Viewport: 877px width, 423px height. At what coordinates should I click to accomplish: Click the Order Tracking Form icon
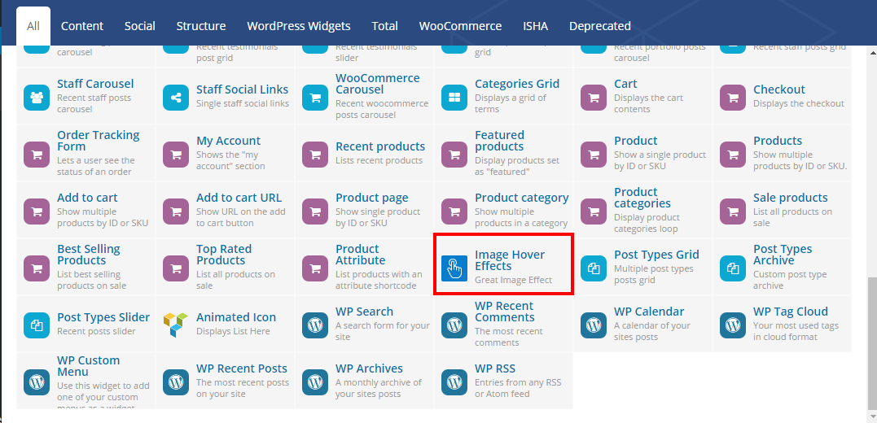37,155
